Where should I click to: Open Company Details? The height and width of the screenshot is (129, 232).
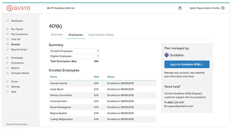(20, 73)
